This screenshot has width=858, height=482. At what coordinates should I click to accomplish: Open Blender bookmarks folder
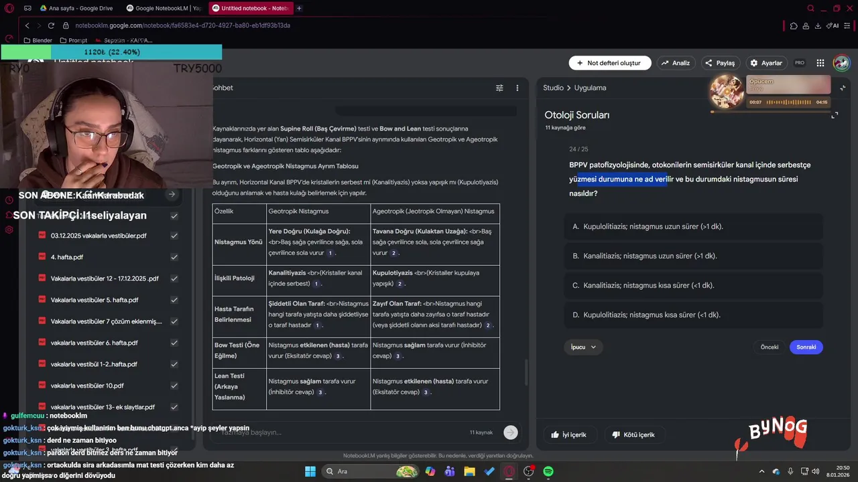(38, 40)
